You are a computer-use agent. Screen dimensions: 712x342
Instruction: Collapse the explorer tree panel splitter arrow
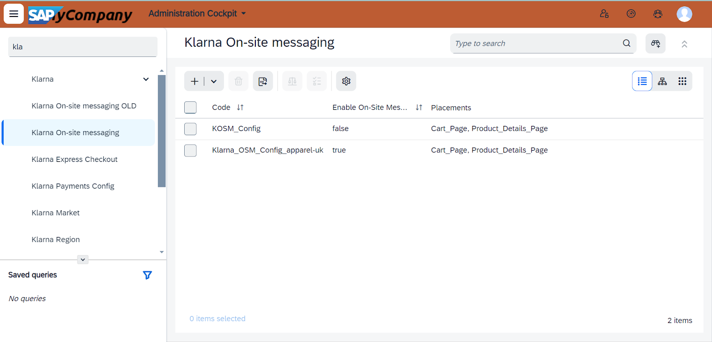[83, 259]
